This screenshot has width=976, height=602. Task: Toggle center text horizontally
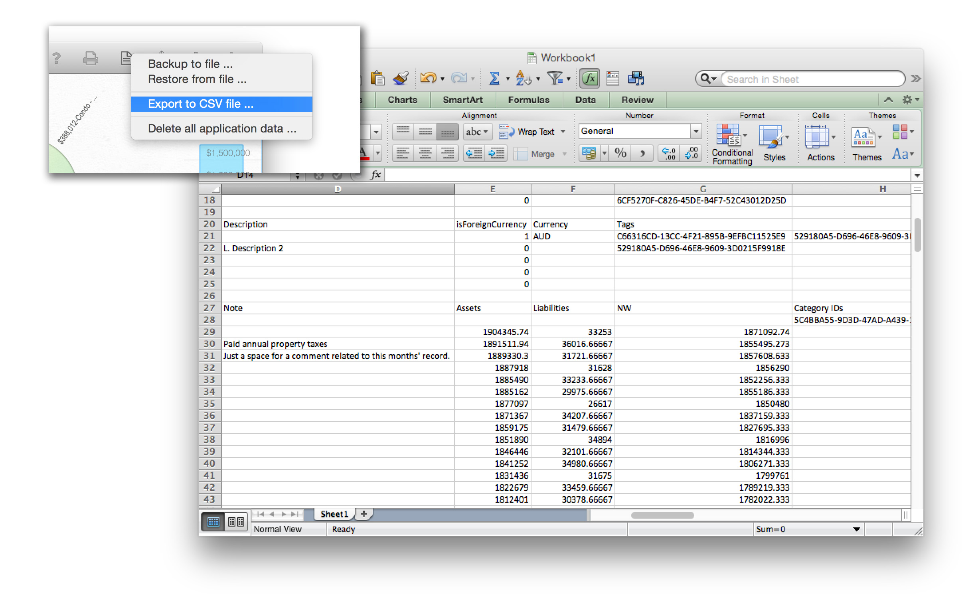(x=425, y=153)
